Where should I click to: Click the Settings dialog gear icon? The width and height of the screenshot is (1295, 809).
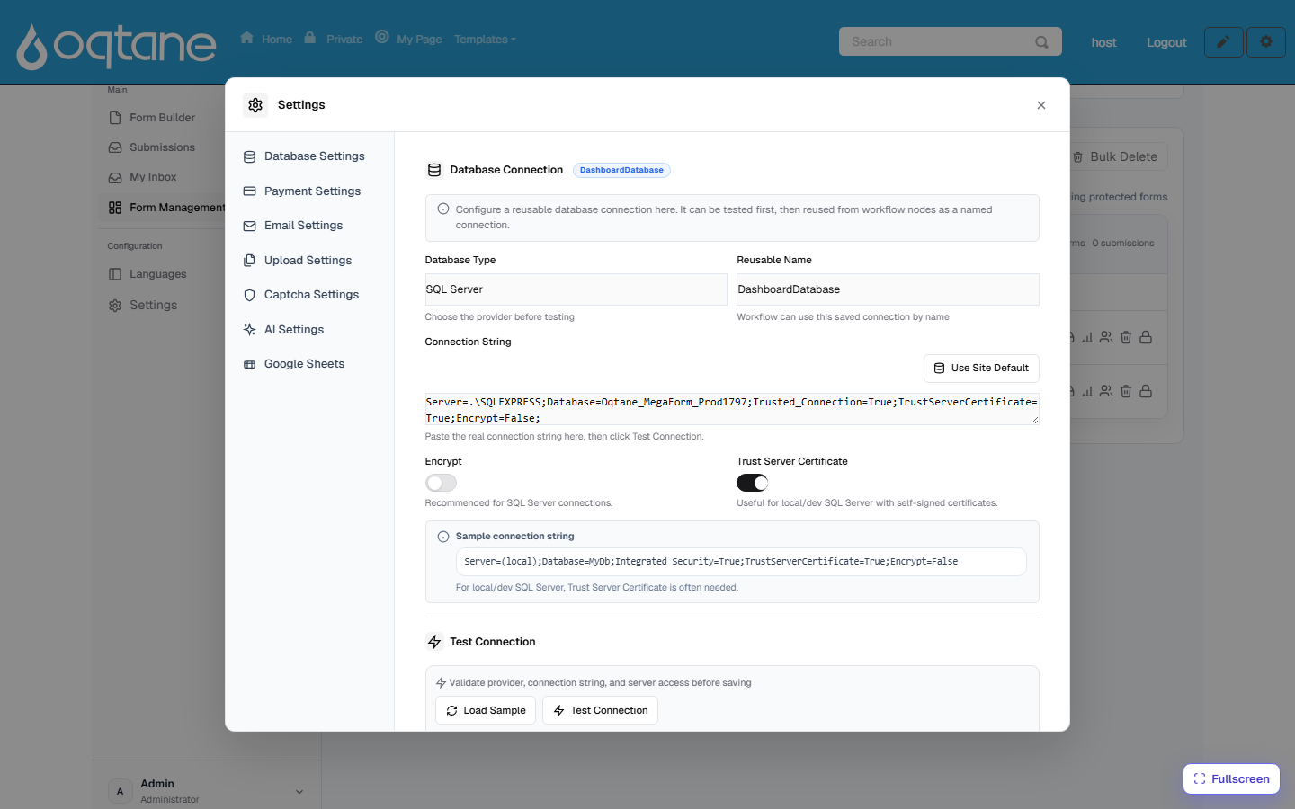255,105
